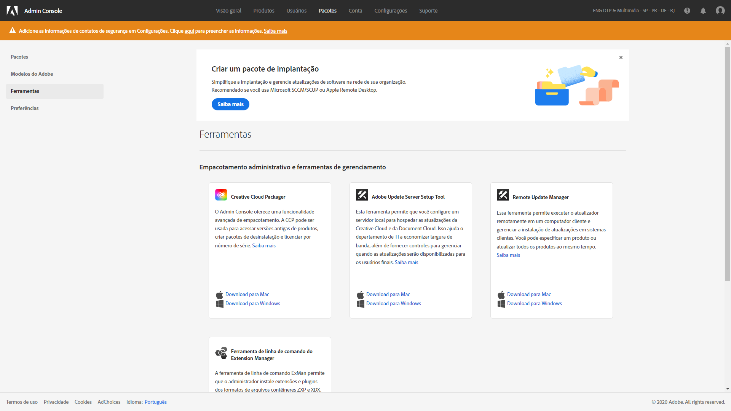Open the help question mark icon

(x=687, y=11)
